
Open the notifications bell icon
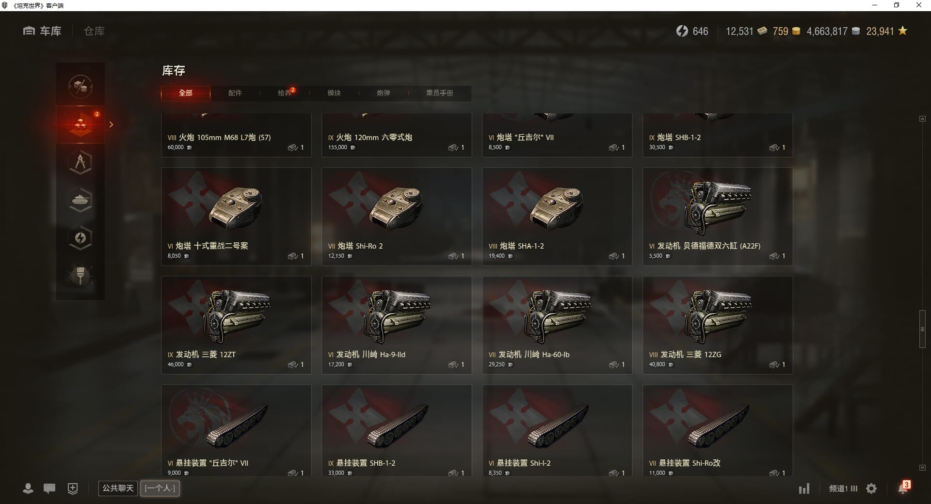[903, 488]
